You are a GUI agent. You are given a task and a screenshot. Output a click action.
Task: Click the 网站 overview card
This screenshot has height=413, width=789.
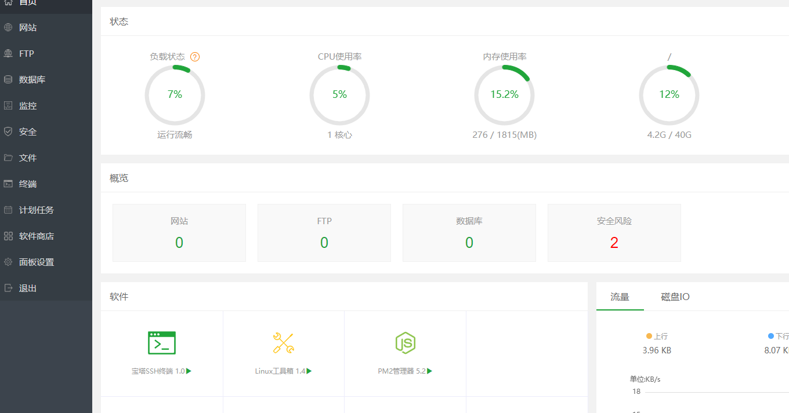click(179, 233)
